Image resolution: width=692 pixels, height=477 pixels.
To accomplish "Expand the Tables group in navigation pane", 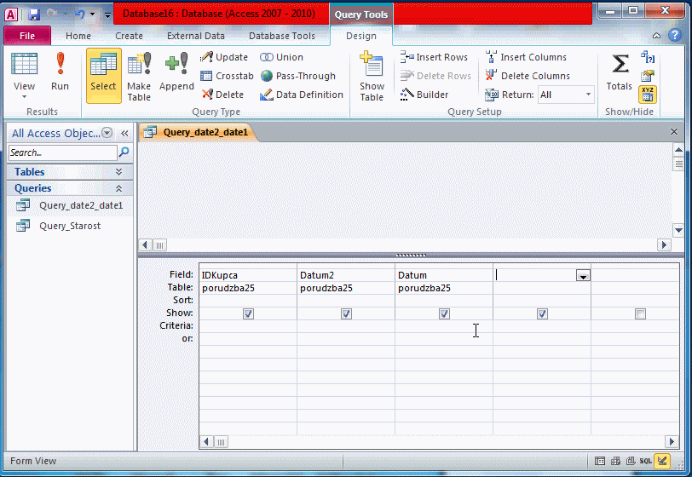I will point(118,172).
